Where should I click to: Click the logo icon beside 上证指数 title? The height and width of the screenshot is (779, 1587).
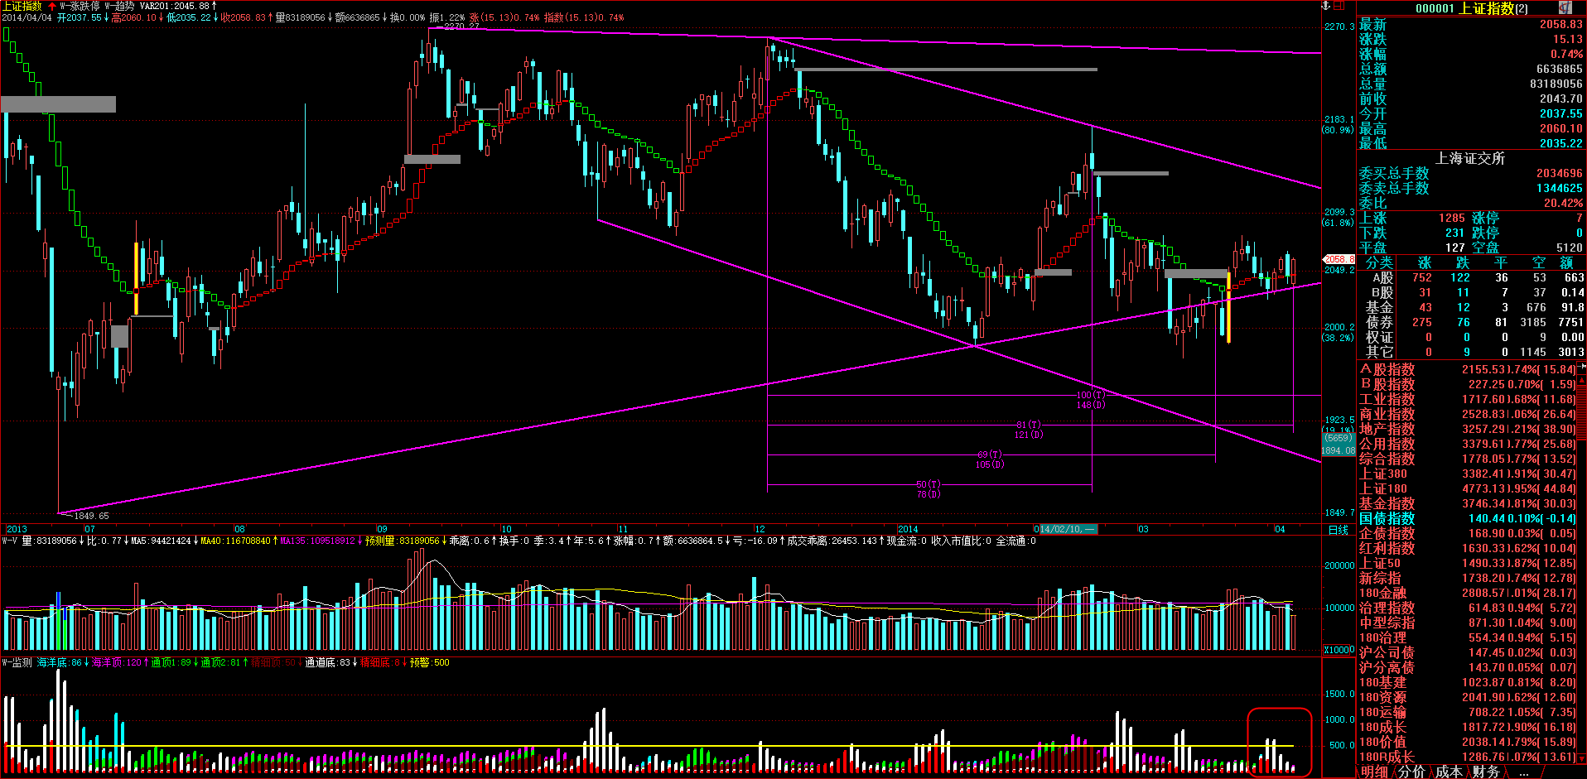point(1565,7)
